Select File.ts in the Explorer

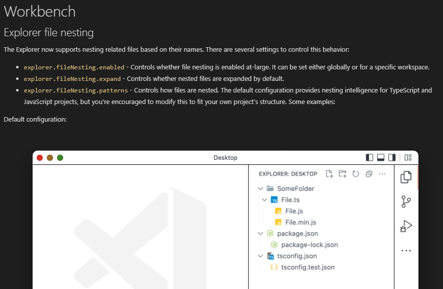(x=321, y=200)
